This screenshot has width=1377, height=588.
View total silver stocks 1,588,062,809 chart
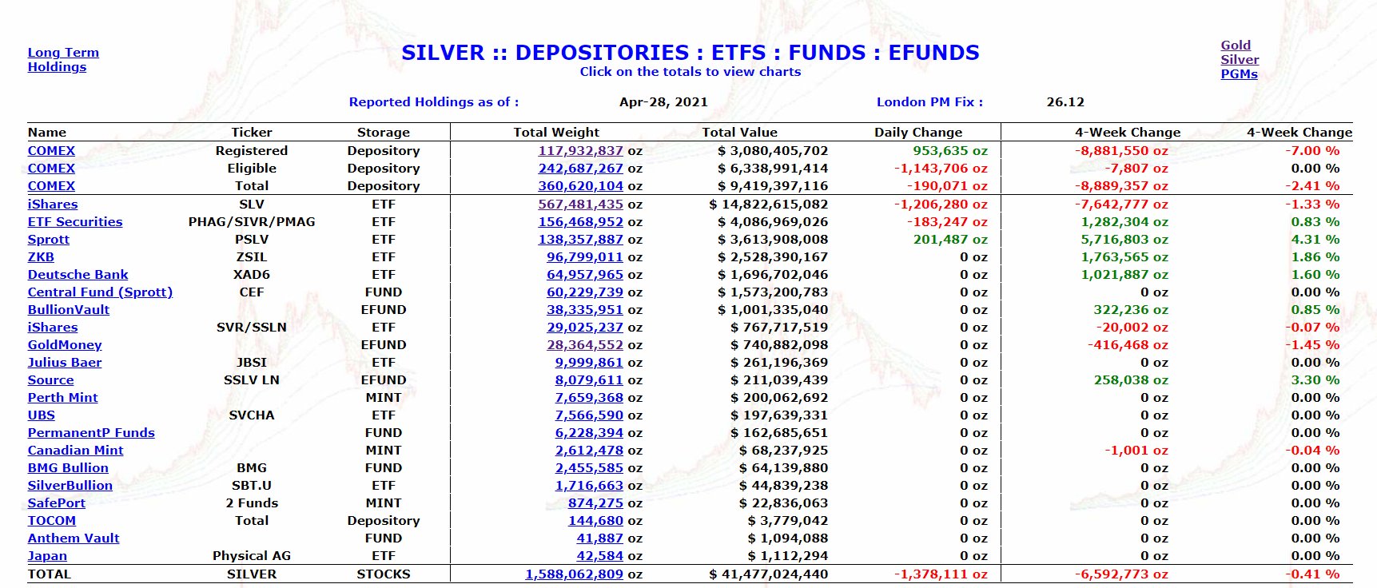click(x=574, y=574)
